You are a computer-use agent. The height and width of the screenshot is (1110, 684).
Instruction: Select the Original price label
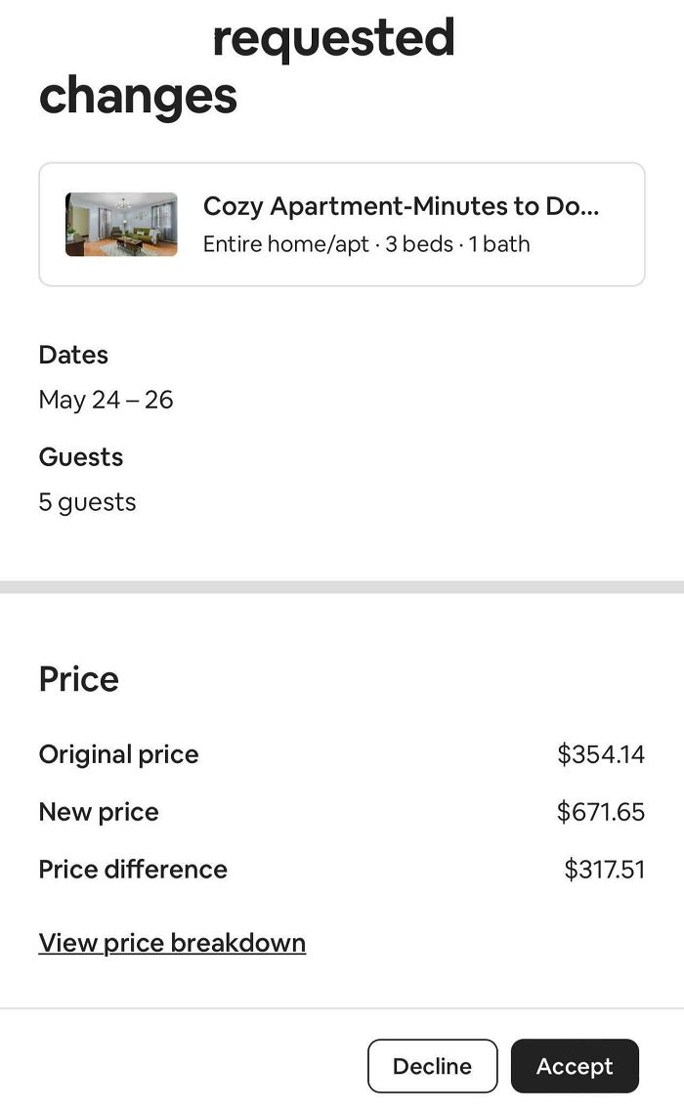point(118,753)
